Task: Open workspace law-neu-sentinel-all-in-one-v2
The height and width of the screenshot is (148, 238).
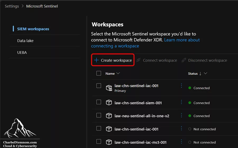Action: click(142, 116)
